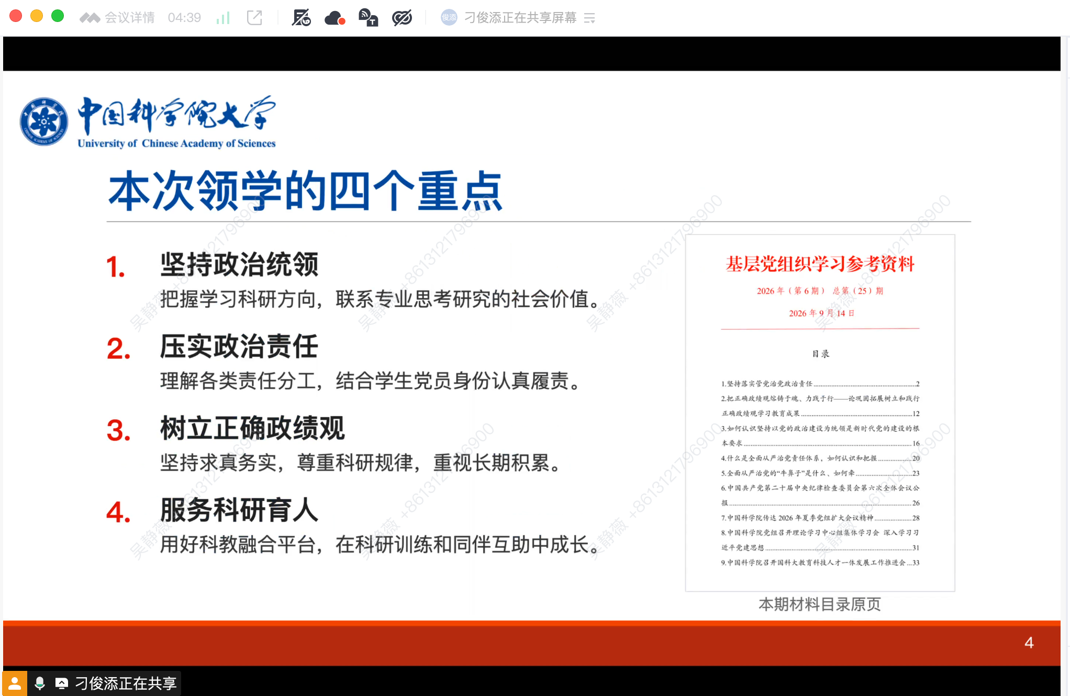Click 刁俊添正在共享 label at bottom
Screen dimensions: 1070x696
(x=126, y=683)
